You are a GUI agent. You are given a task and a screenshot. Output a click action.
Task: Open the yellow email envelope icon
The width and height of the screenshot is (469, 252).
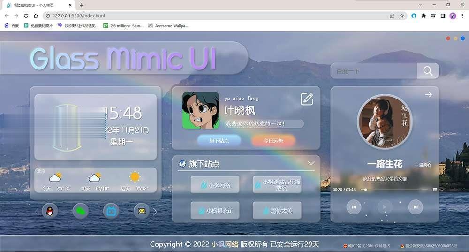click(x=142, y=211)
